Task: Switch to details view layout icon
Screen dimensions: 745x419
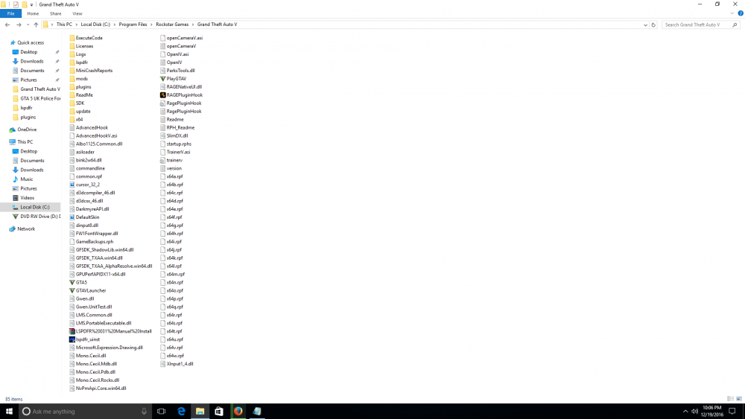Action: pyautogui.click(x=730, y=399)
